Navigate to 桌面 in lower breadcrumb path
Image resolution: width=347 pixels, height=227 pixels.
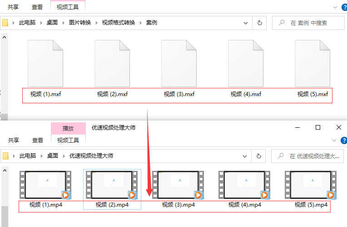[52, 156]
